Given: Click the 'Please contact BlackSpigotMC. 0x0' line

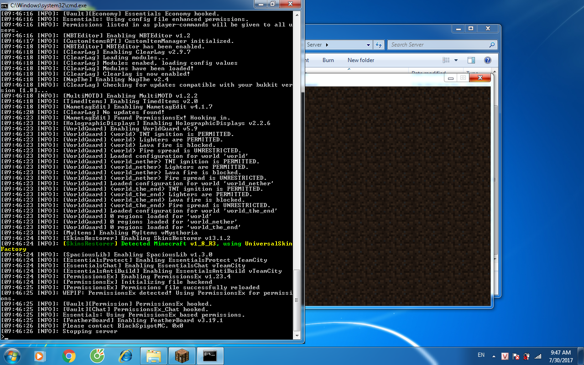Looking at the screenshot, I should [x=92, y=326].
